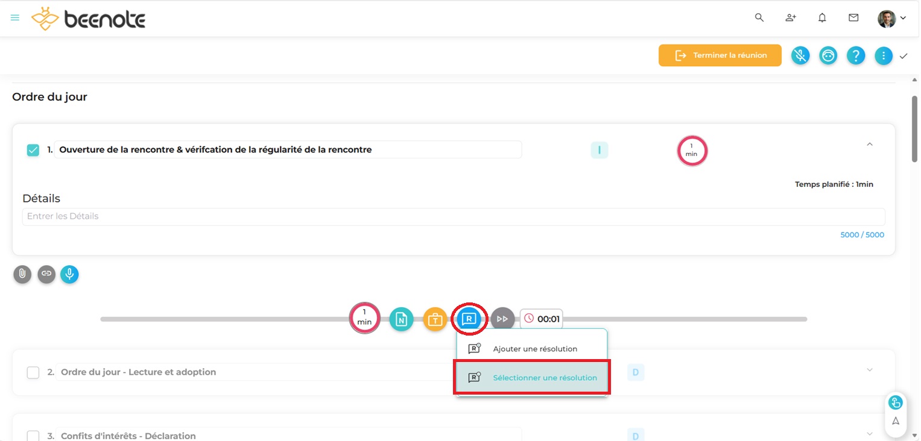The image size is (921, 441).
Task: Check item 2 Ordre du jour checkbox
Action: point(33,373)
